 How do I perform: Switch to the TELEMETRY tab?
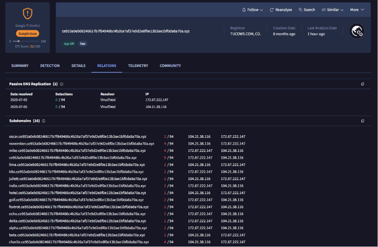(138, 66)
